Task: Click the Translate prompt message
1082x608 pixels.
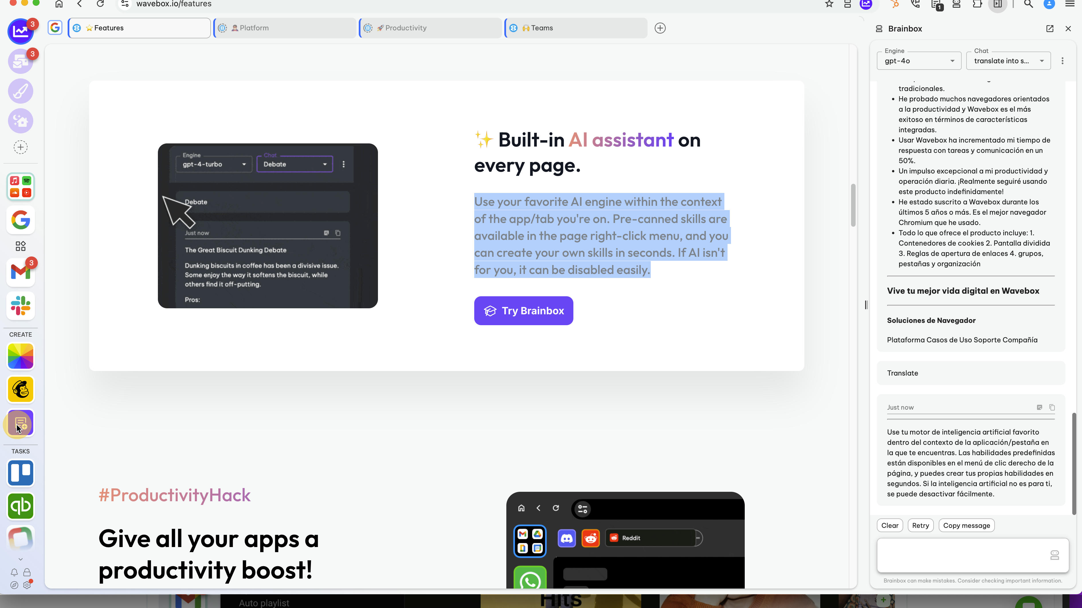Action: tap(971, 373)
